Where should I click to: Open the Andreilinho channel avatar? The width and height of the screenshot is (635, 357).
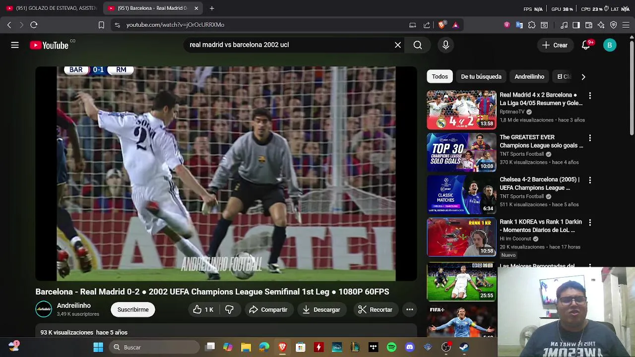pyautogui.click(x=44, y=309)
